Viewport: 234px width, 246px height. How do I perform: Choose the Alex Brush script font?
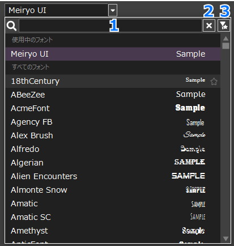point(113,135)
